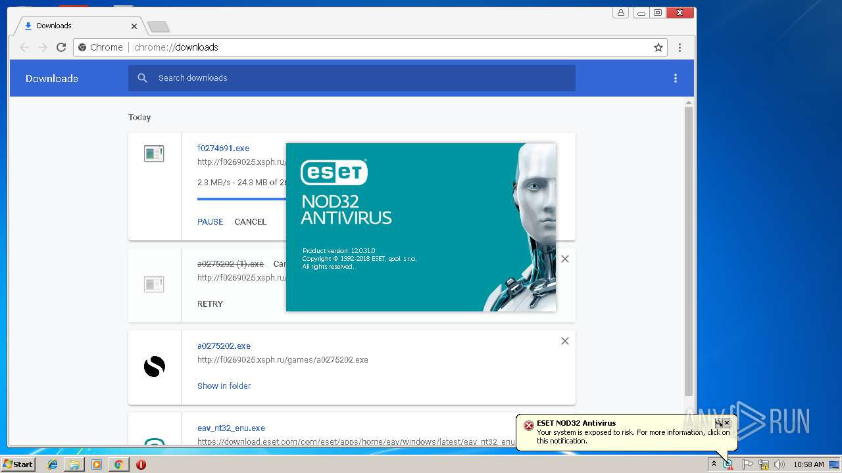Open ESET notification balloon options wrench
Viewport: 842px width, 473px height.
pos(719,423)
